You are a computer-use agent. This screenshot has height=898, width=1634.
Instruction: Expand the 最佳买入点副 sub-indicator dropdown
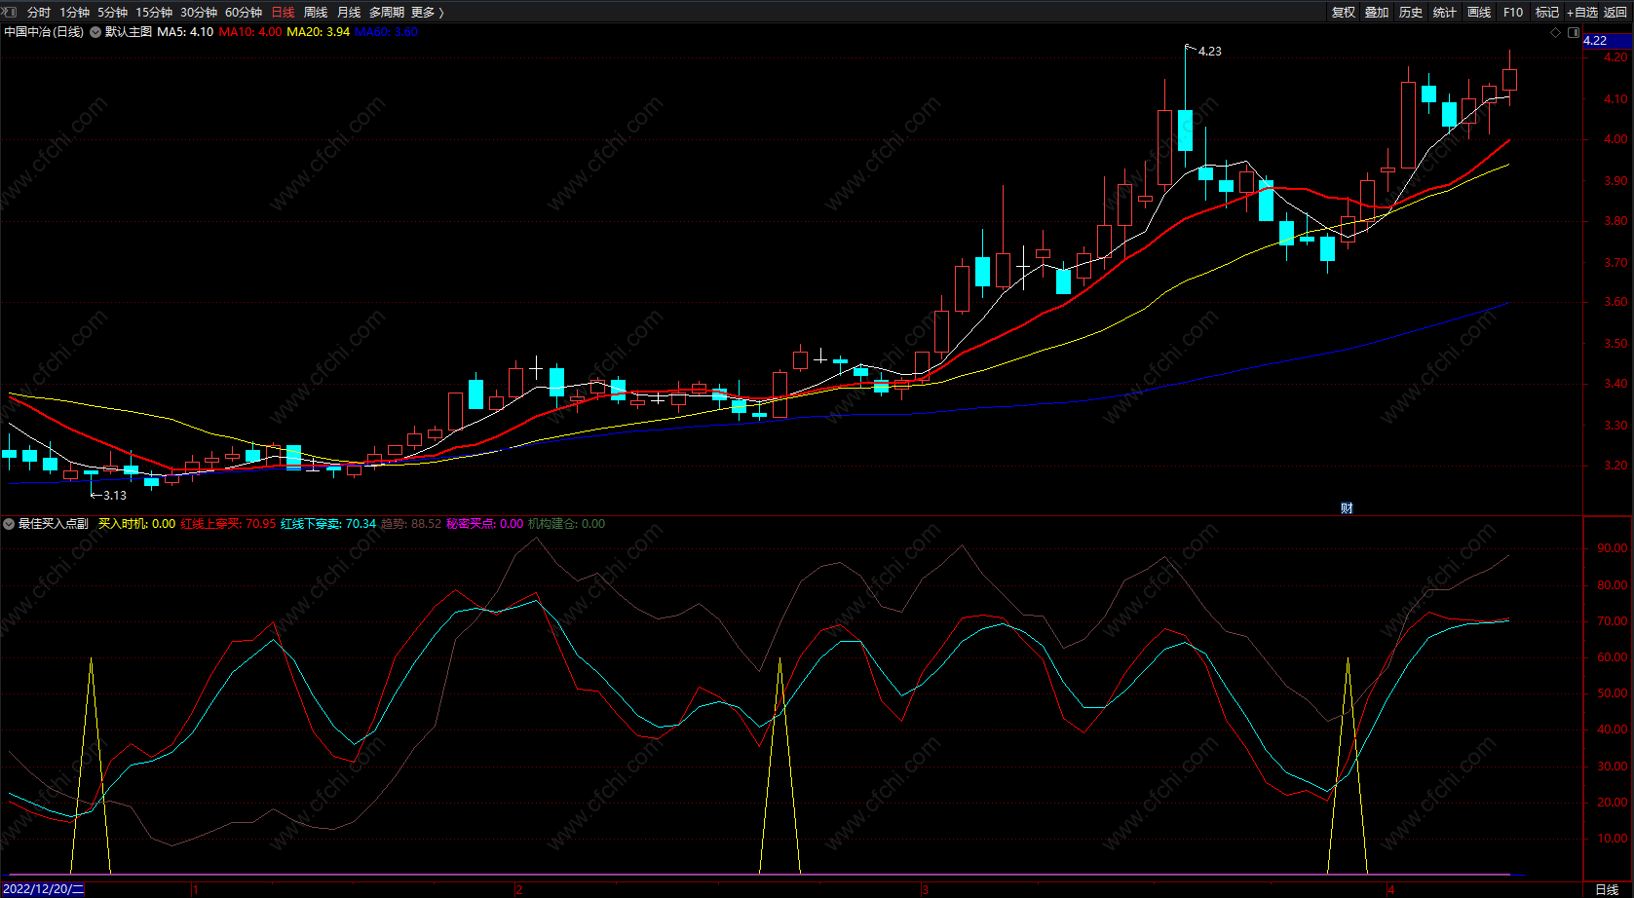[x=9, y=524]
